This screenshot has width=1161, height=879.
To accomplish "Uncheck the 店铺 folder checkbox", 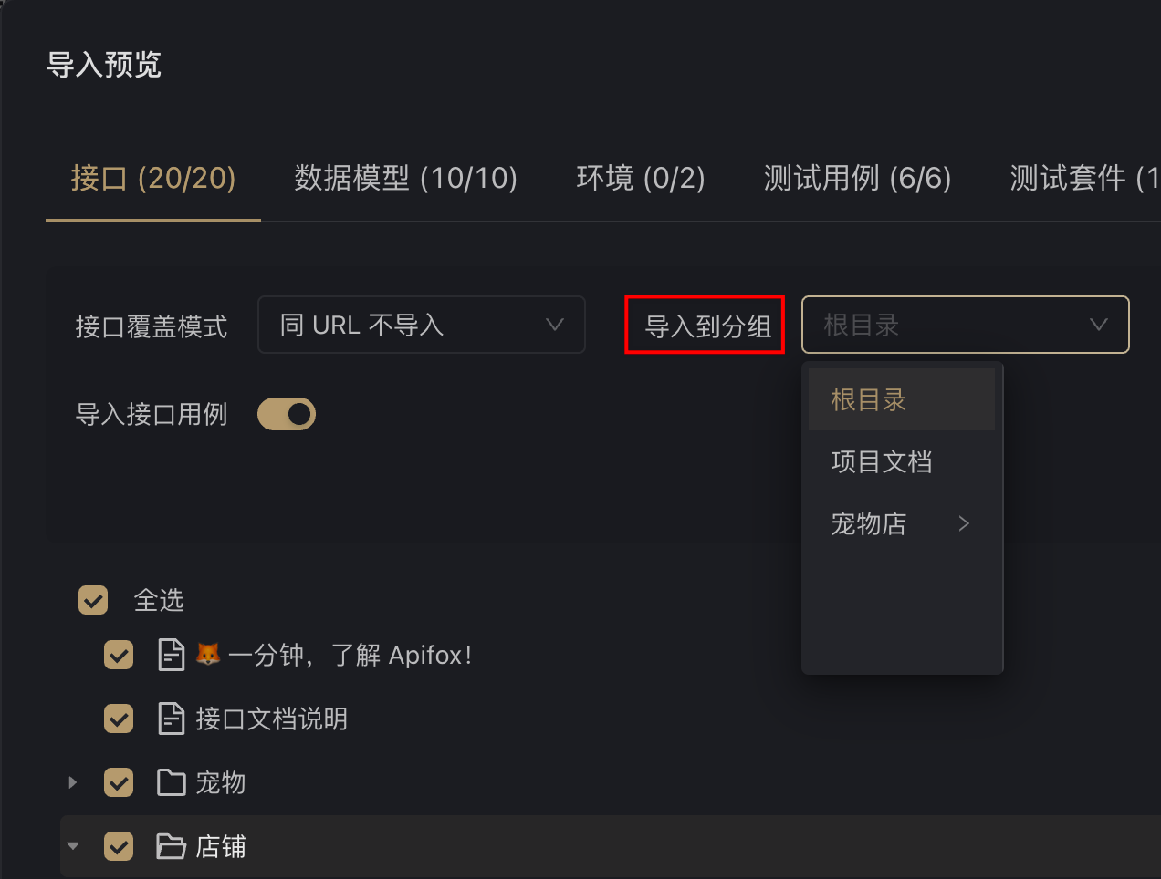I will 119,846.
